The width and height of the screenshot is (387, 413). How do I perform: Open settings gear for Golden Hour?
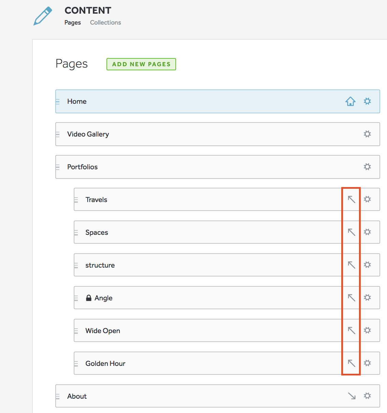coord(367,363)
